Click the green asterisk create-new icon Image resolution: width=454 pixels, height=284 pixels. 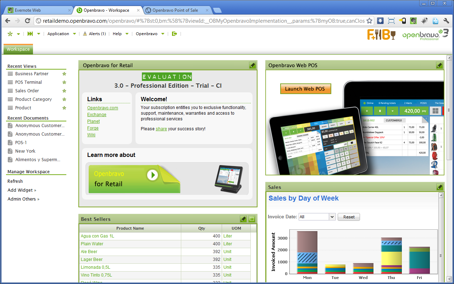click(x=10, y=34)
